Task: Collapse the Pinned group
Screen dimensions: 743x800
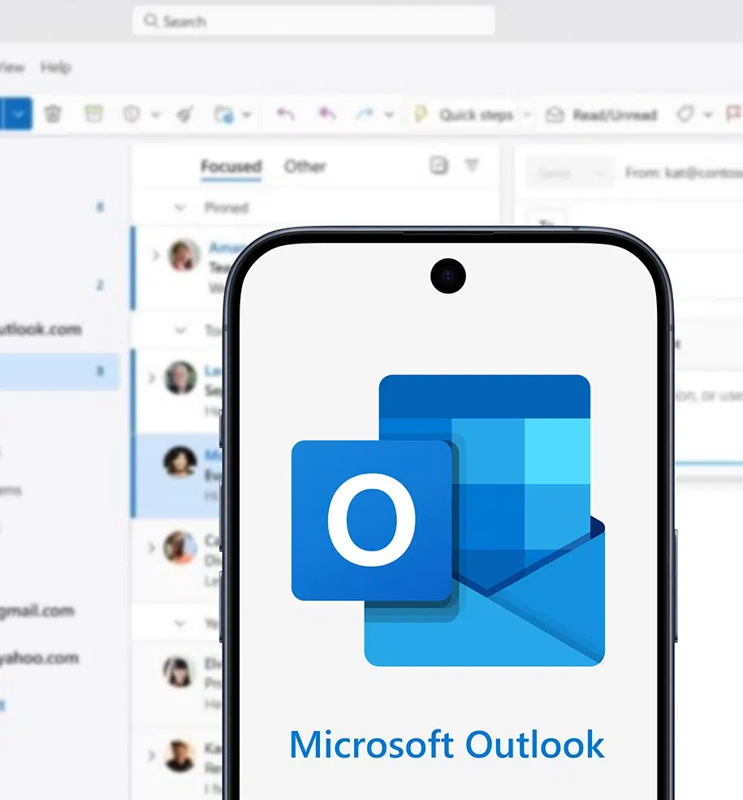Action: (179, 208)
